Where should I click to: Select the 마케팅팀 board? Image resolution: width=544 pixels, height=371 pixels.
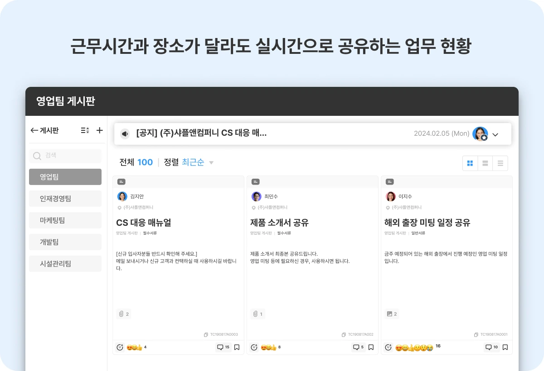[x=65, y=220]
